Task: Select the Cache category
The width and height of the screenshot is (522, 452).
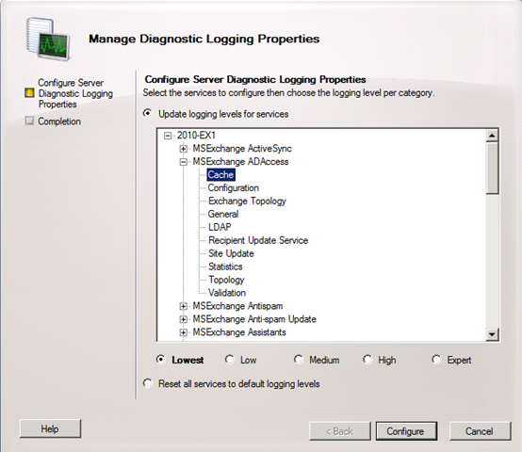Action: (220, 174)
